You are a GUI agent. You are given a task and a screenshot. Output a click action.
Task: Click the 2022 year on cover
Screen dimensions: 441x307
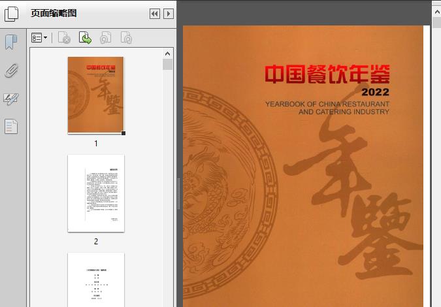375,92
